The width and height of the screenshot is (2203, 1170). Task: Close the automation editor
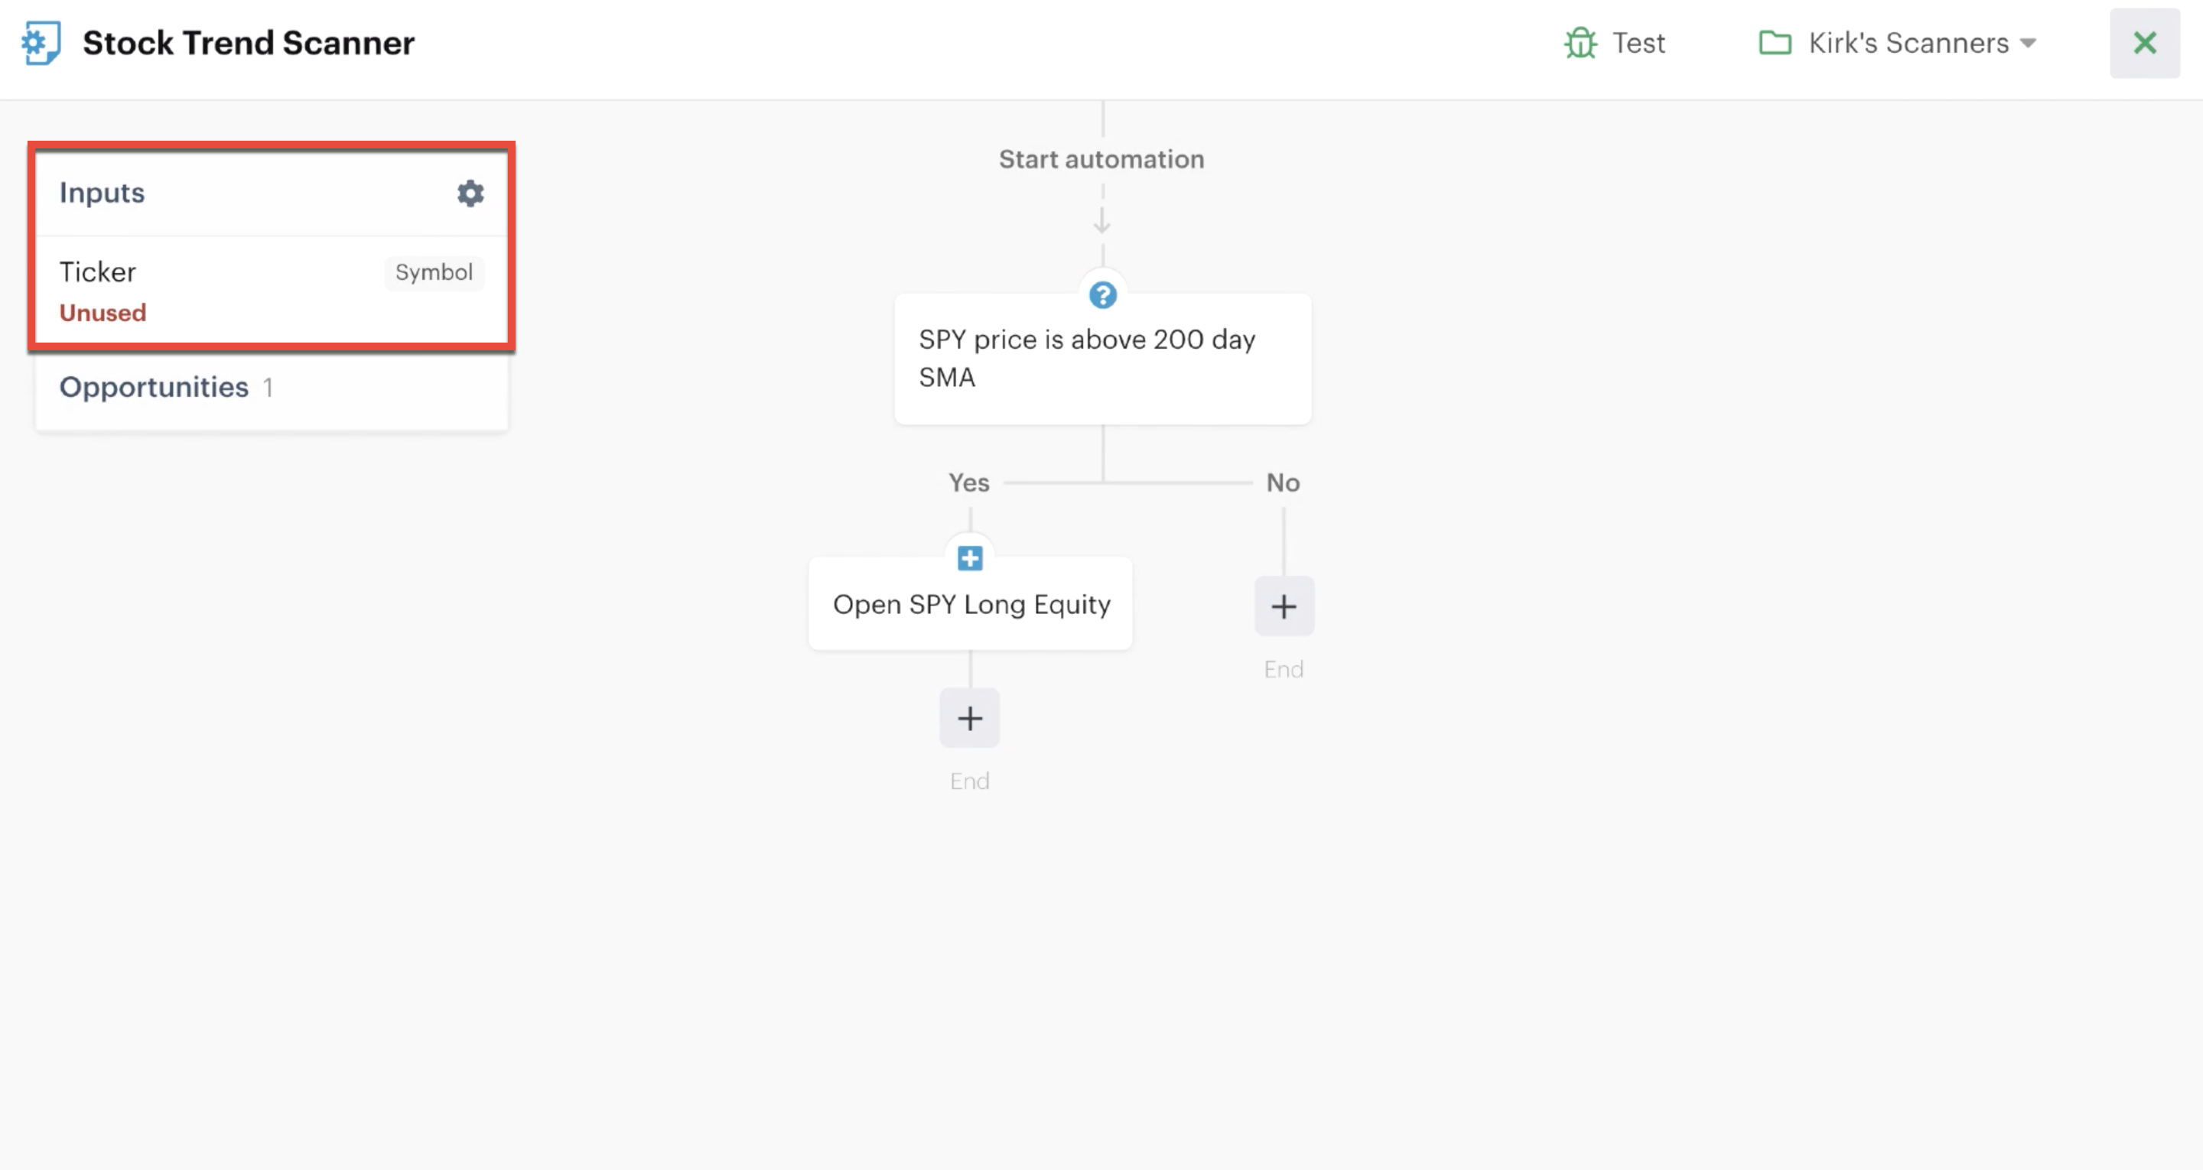click(2144, 43)
